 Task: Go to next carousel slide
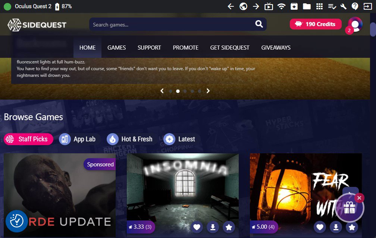coord(208,91)
